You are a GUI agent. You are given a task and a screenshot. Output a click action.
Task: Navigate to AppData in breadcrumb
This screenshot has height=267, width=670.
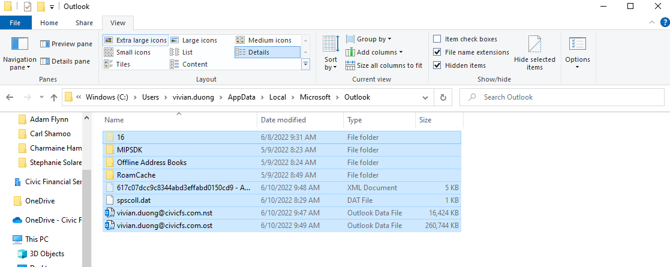tap(241, 97)
